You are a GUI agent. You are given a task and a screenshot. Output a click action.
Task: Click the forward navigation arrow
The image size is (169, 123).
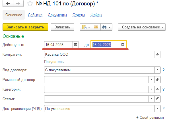pyautogui.click(x=18, y=4)
